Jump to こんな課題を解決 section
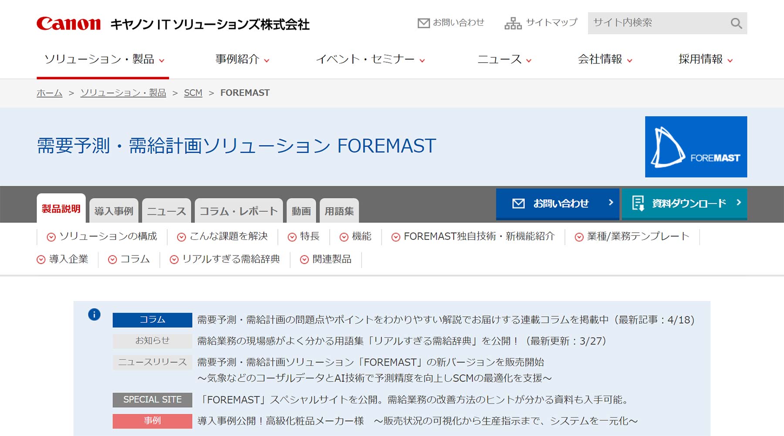This screenshot has width=784, height=436. point(229,236)
